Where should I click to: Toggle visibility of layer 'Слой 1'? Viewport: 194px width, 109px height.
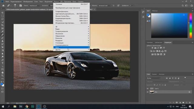148,89
